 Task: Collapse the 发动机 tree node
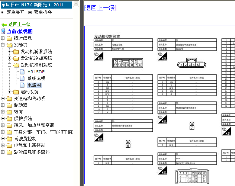tap(3, 45)
